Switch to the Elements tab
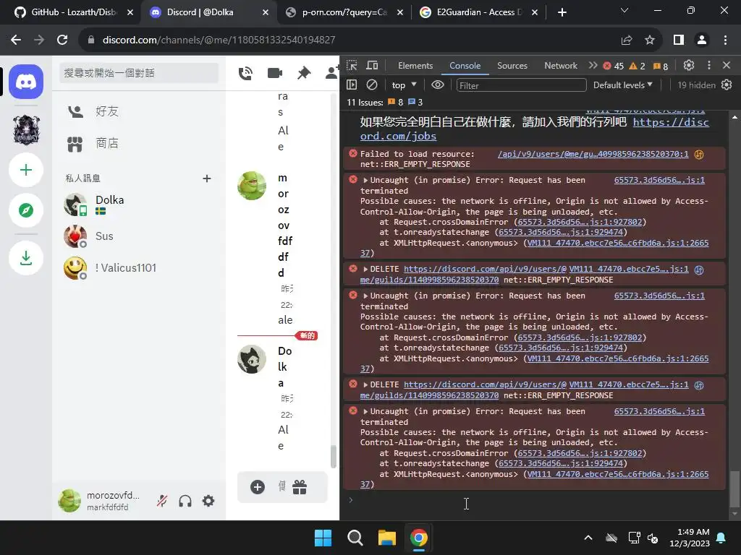The height and width of the screenshot is (555, 741). click(x=415, y=66)
